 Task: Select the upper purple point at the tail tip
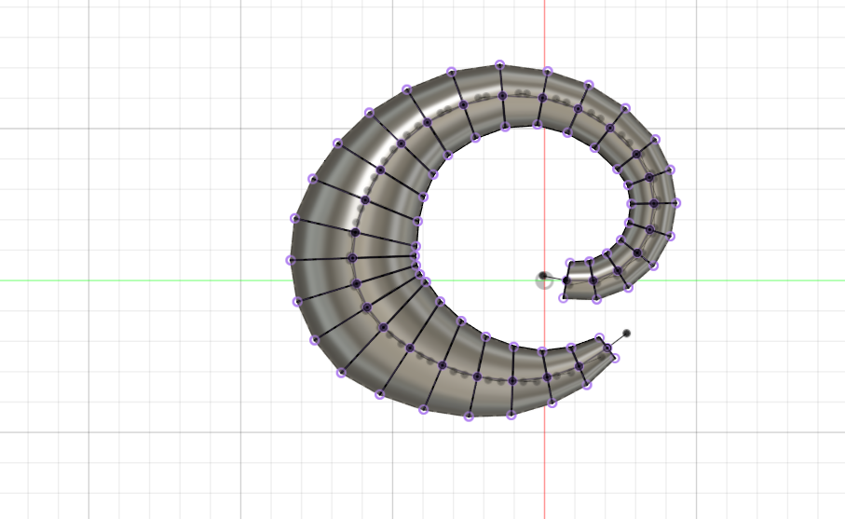600,337
